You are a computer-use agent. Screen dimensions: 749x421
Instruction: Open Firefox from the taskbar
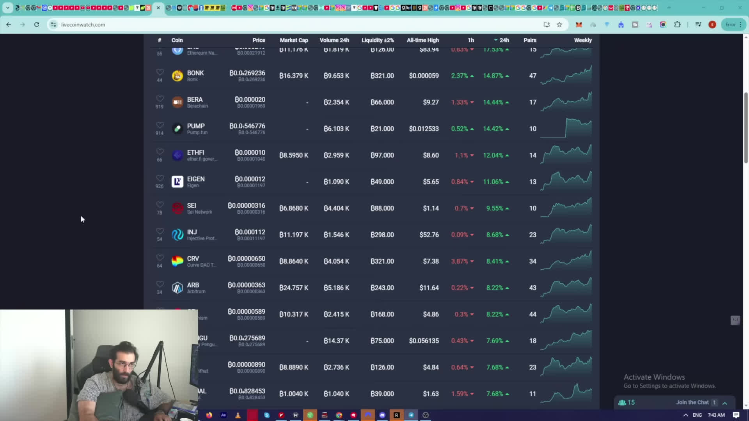click(209, 415)
